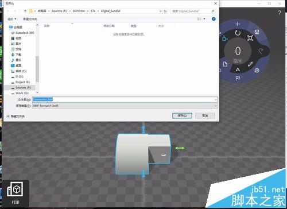Click the document page icon in the radial menu

[225, 64]
